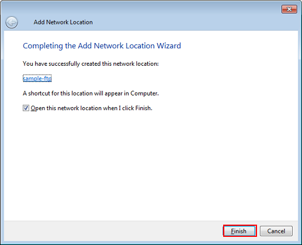Click the 'Open this network location' checkbox label
This screenshot has height=245, width=302.
pyautogui.click(x=91, y=108)
